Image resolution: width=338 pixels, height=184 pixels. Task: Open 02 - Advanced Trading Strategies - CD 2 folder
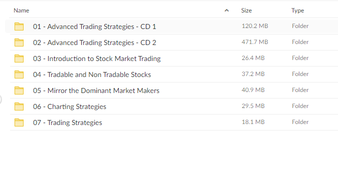coord(94,42)
